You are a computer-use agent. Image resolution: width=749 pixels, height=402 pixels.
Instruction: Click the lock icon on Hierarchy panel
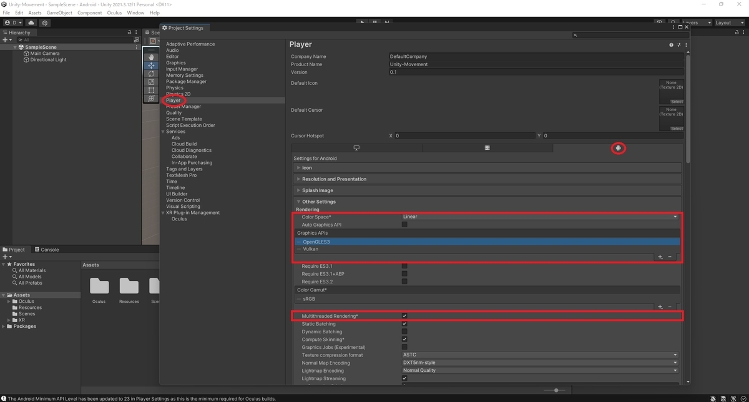click(x=130, y=32)
